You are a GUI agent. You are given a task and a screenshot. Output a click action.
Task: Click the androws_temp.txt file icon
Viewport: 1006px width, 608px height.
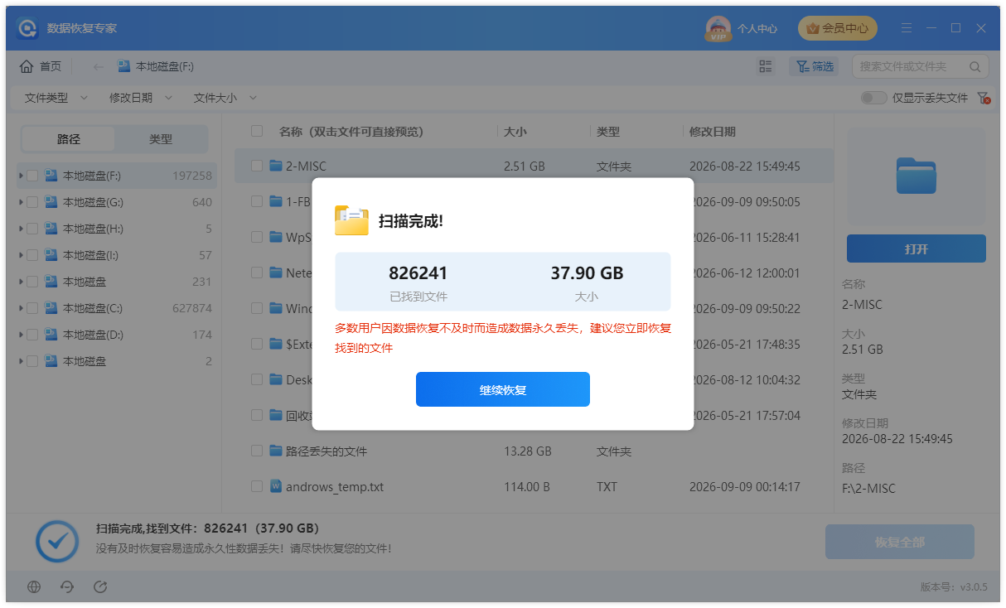(276, 487)
